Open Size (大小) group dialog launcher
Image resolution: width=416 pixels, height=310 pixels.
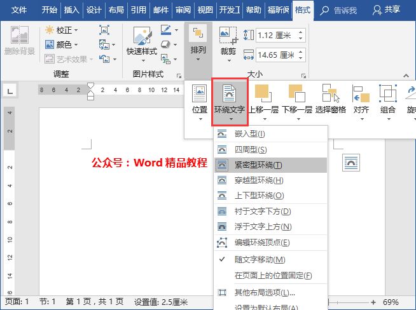coord(303,76)
